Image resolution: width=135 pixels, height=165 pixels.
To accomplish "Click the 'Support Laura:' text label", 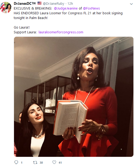I will point(25,32).
